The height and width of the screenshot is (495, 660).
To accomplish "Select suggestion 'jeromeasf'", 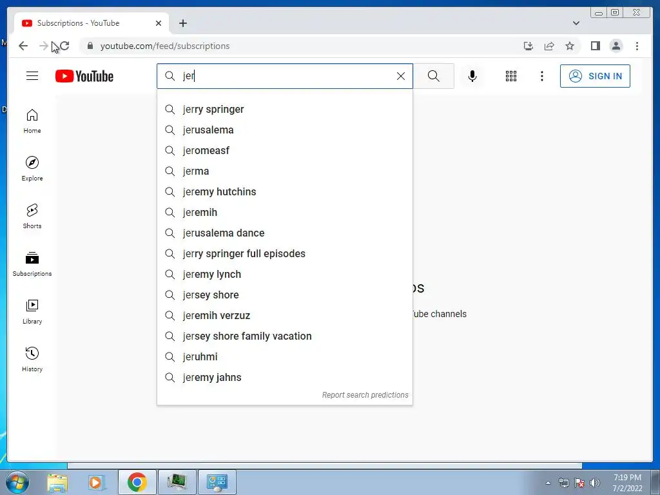I will pyautogui.click(x=284, y=151).
